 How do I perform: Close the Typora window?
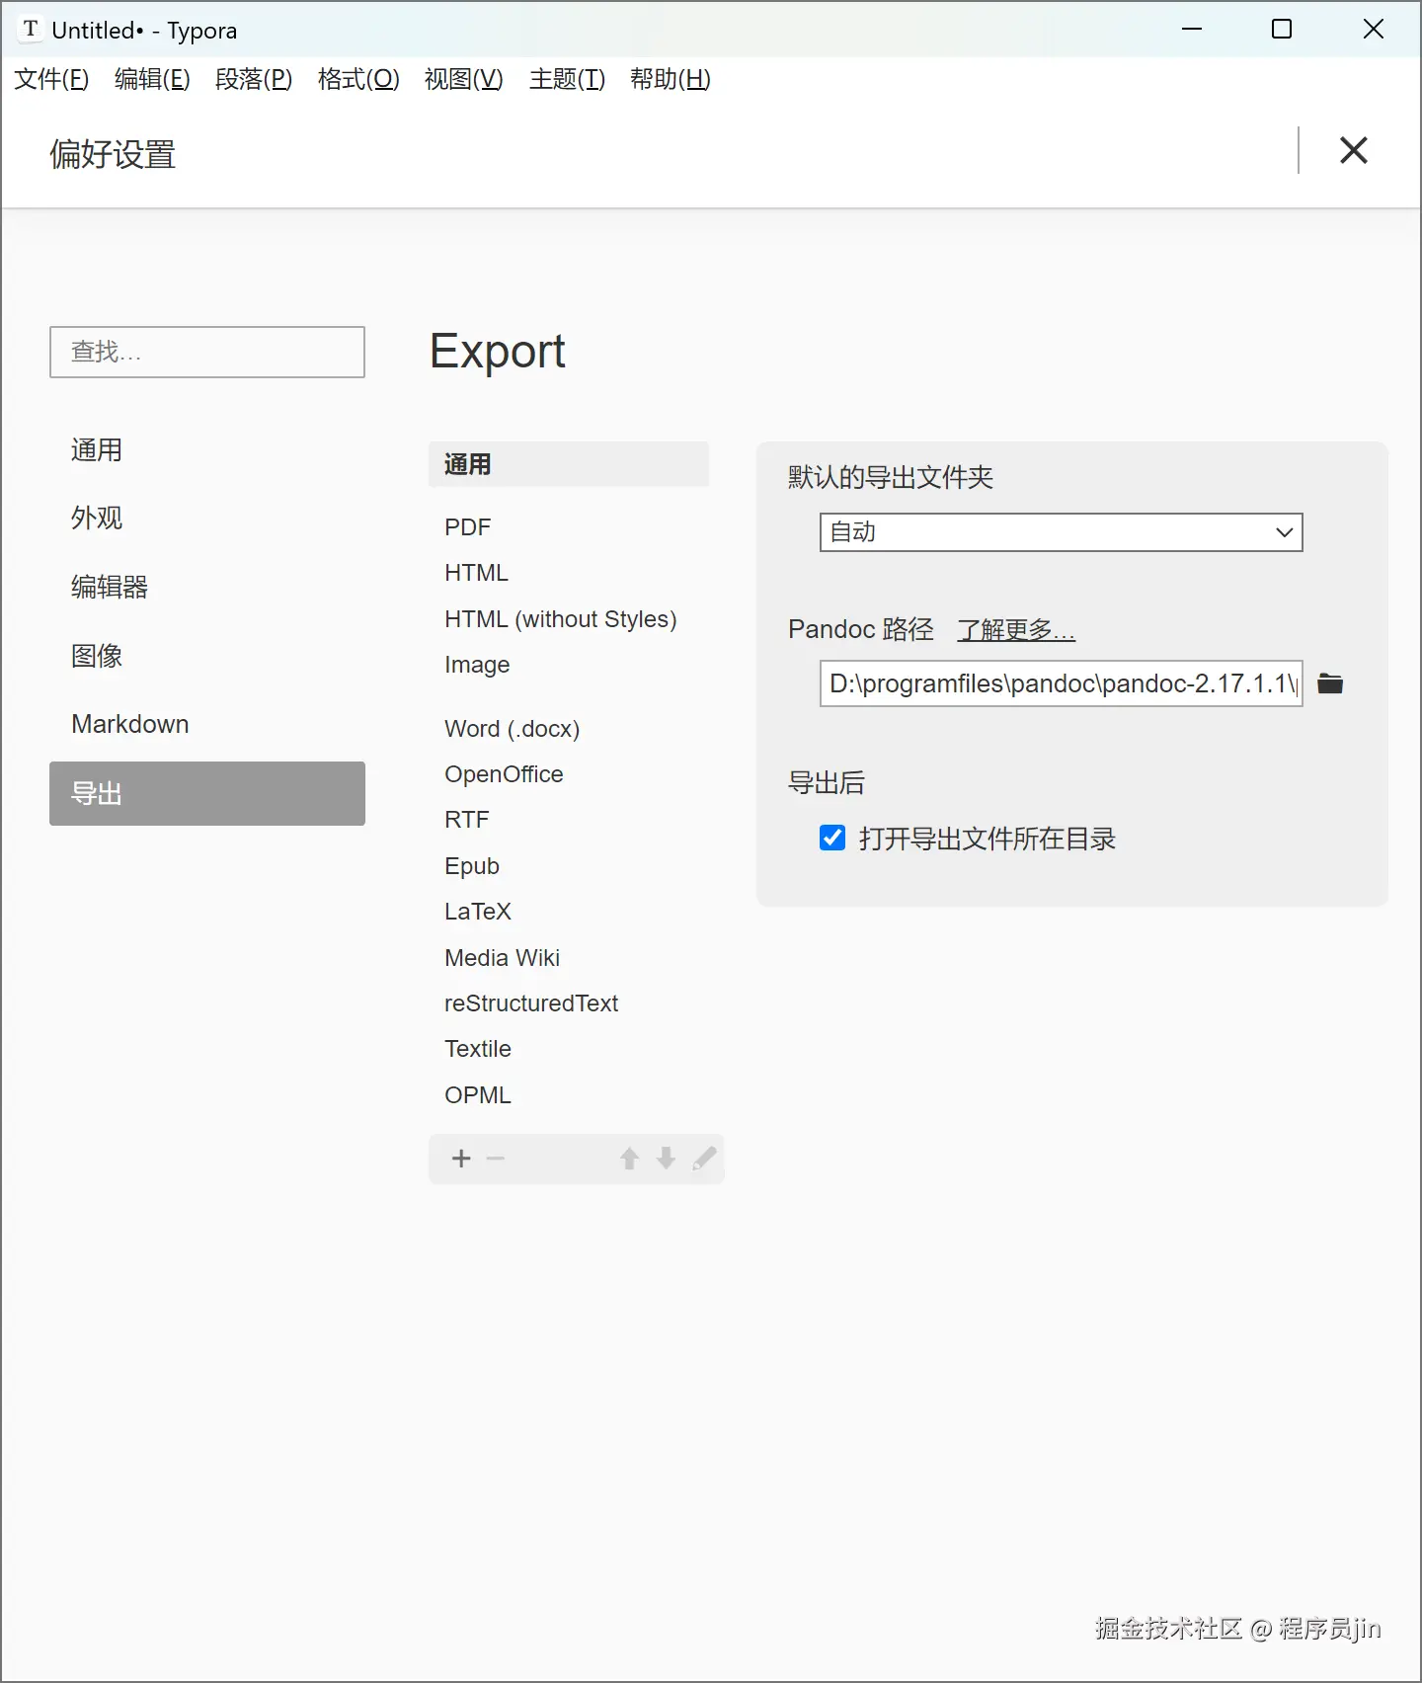point(1373,29)
